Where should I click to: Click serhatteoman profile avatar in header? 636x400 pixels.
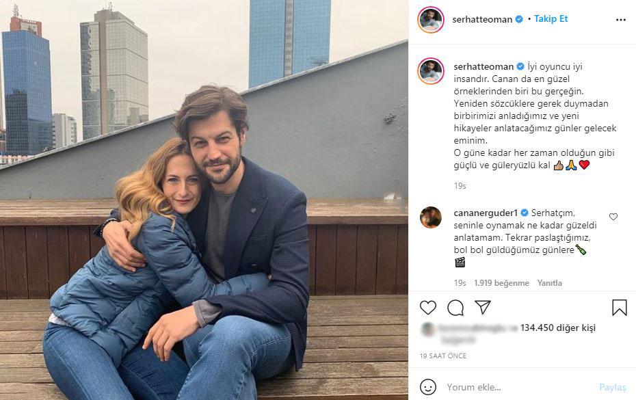431,19
